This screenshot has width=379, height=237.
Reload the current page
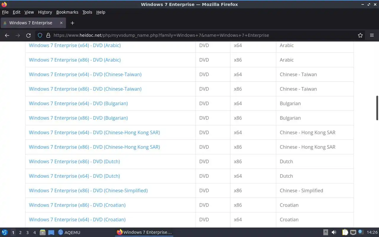[28, 35]
